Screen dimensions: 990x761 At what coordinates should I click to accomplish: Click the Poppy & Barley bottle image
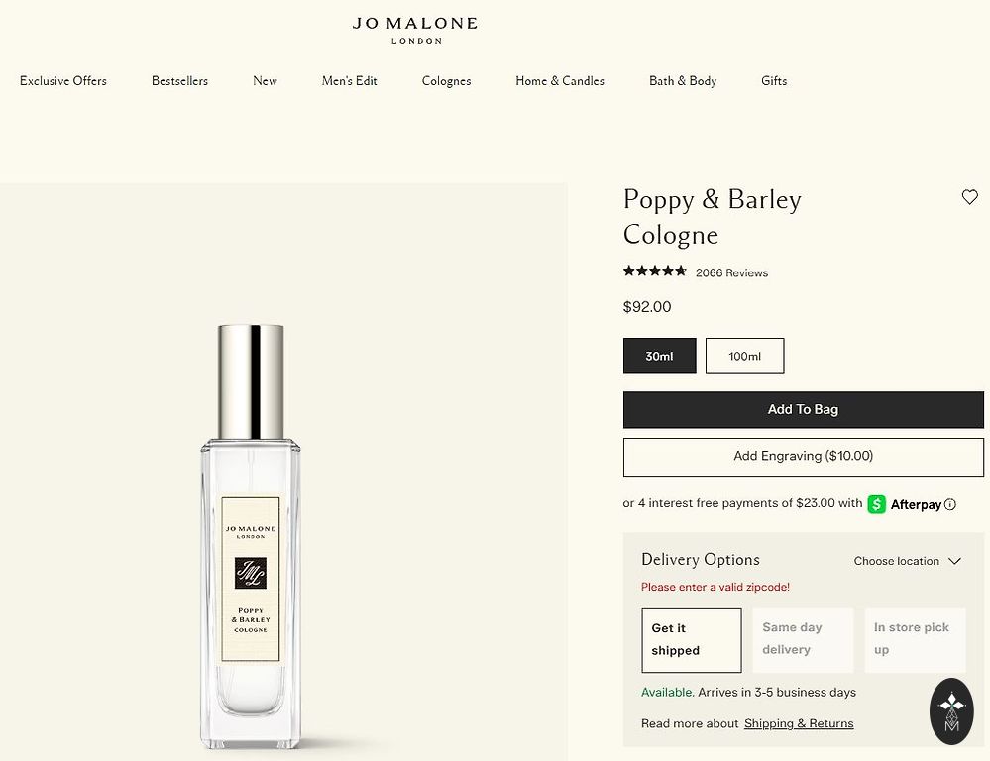[x=251, y=537]
